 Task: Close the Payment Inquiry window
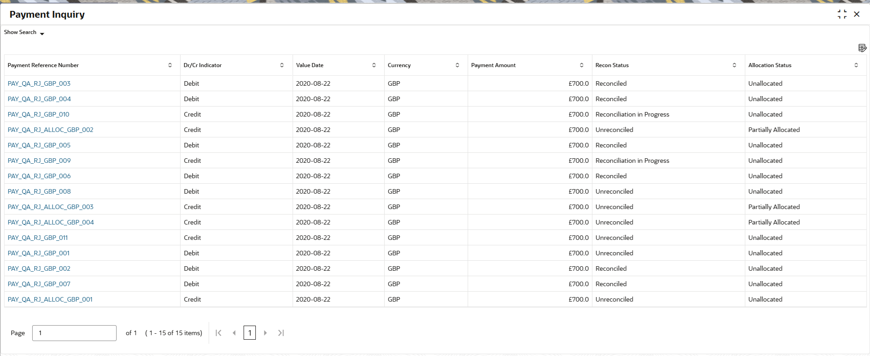(x=856, y=15)
